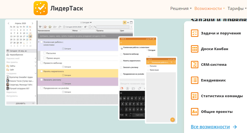Click the Доски Канбан grid icon

click(195, 49)
